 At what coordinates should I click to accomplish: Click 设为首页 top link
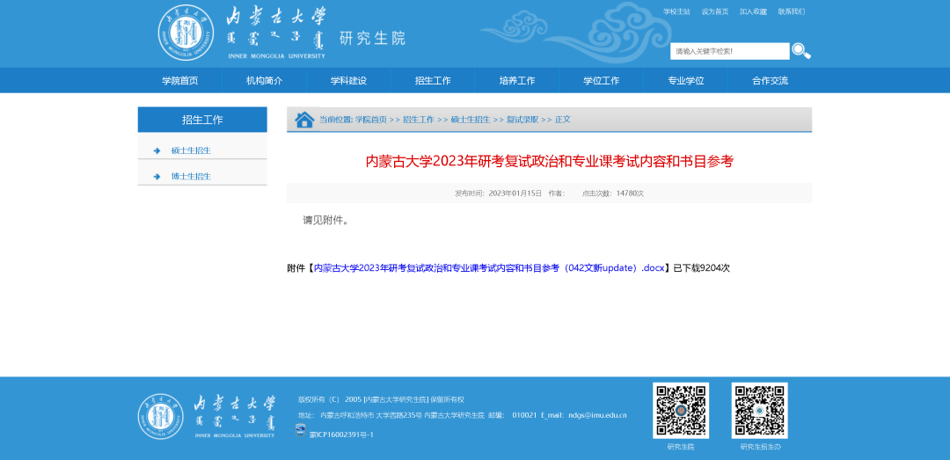[715, 11]
